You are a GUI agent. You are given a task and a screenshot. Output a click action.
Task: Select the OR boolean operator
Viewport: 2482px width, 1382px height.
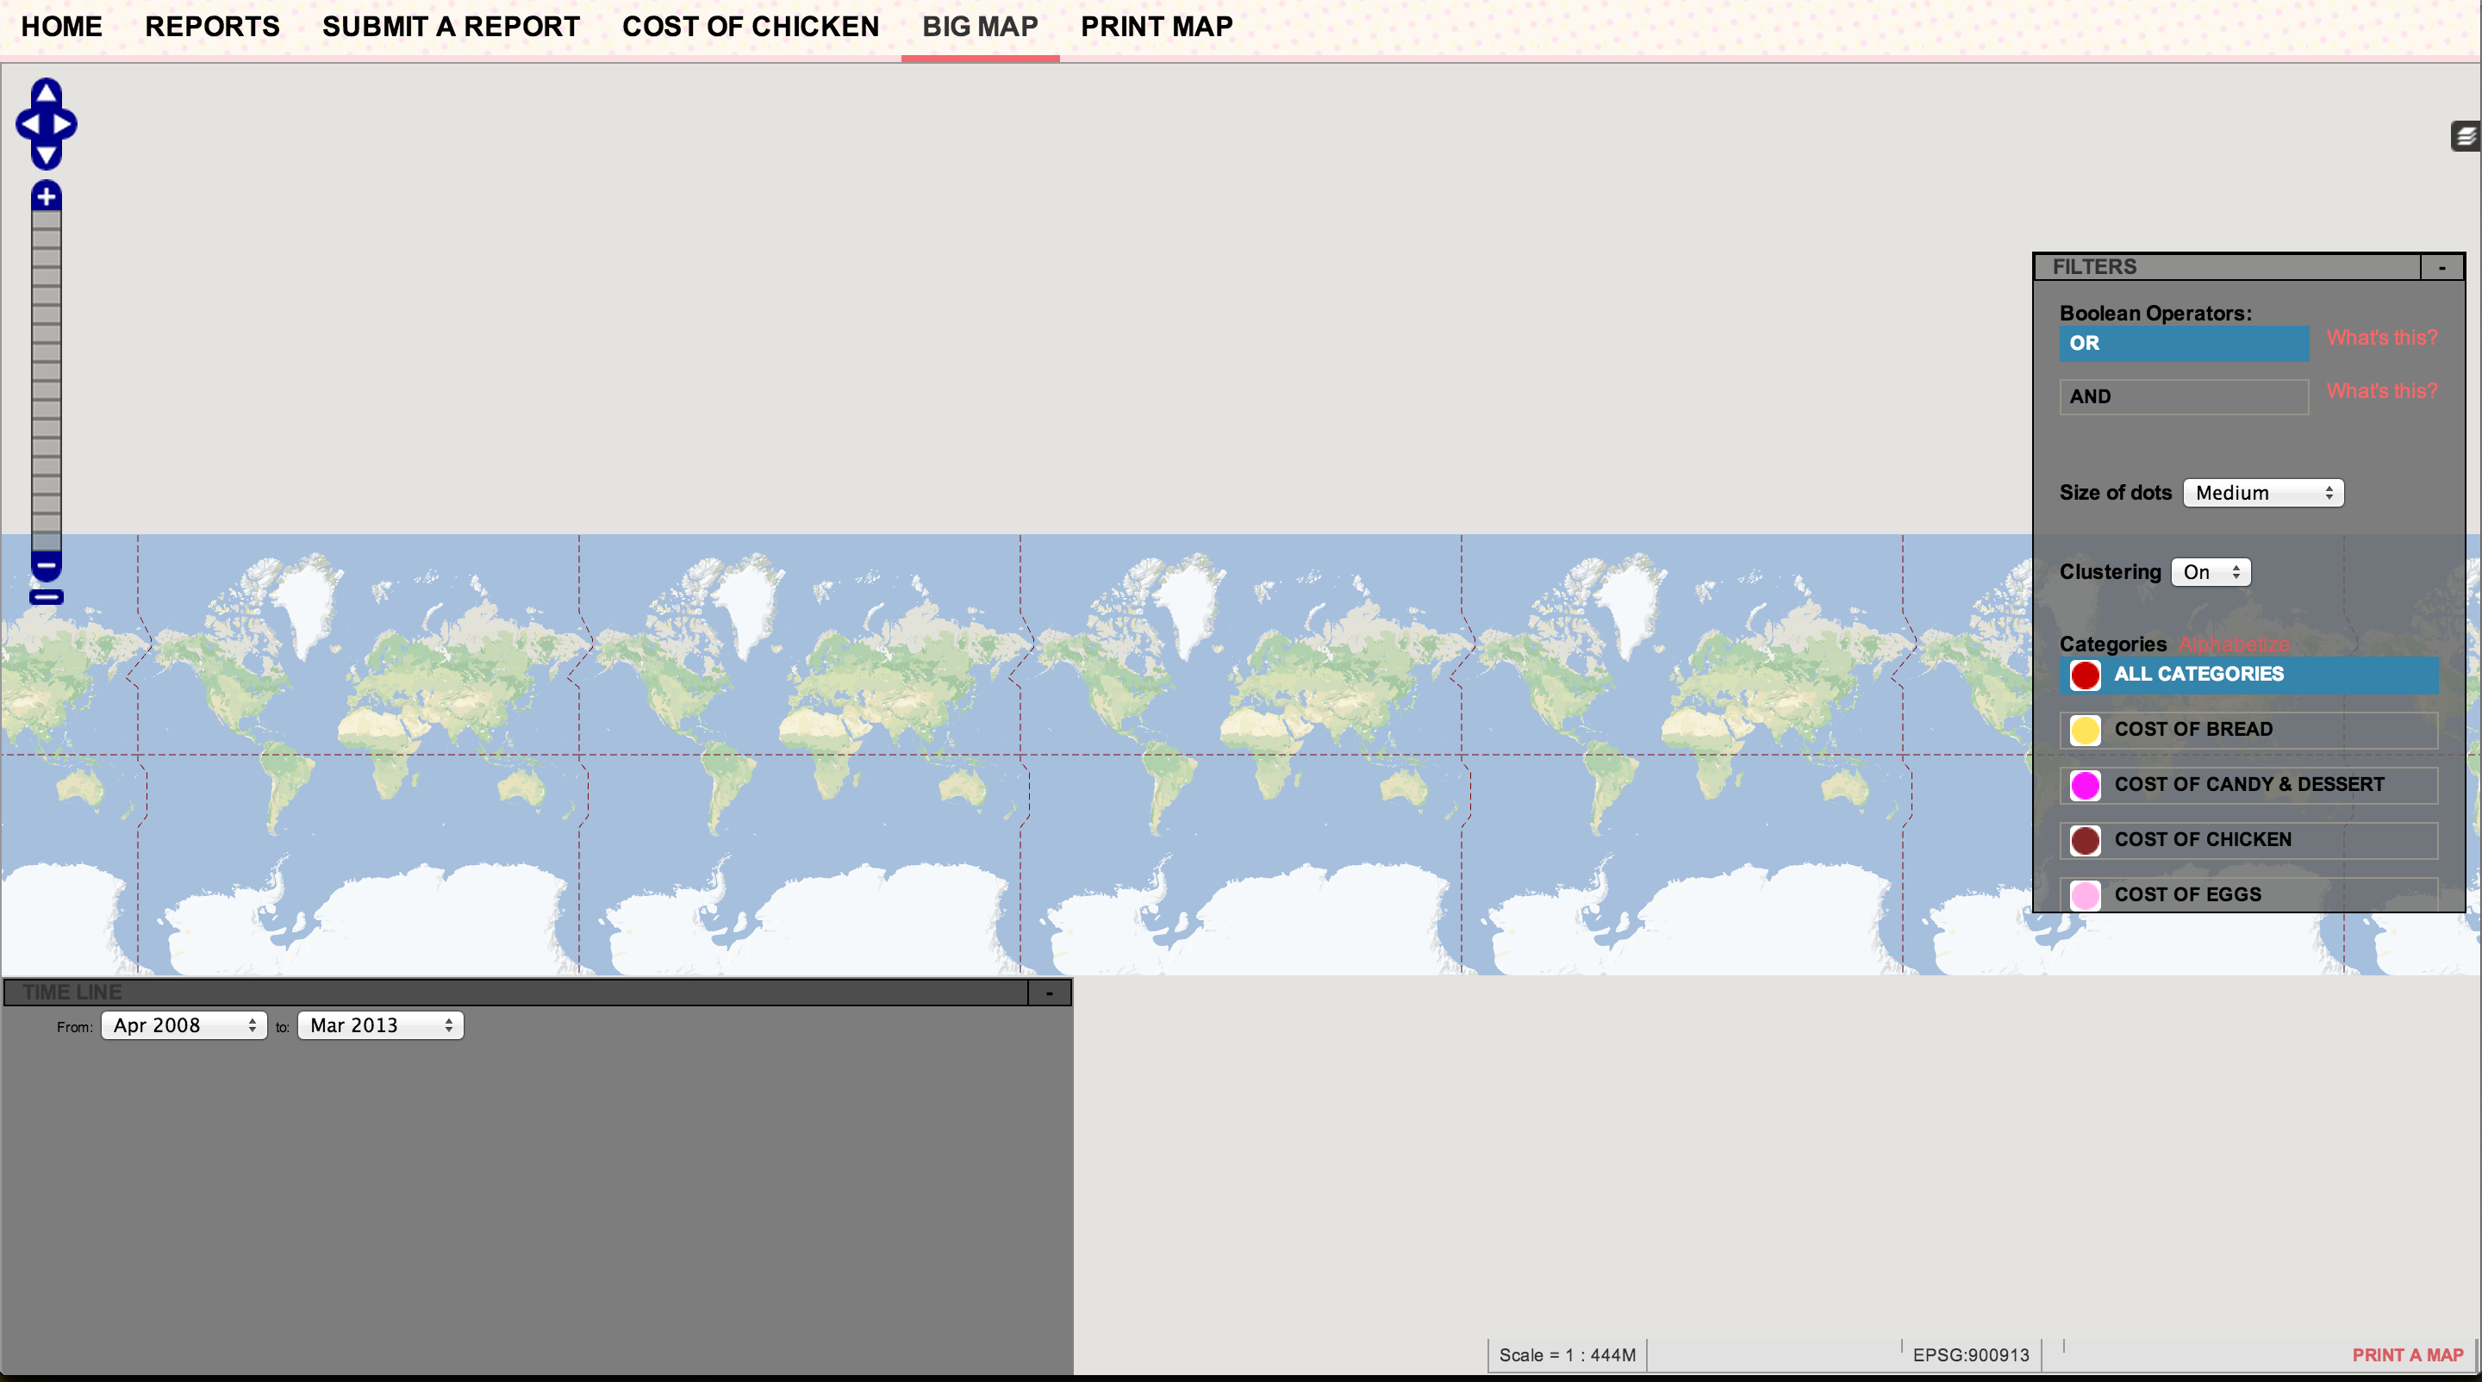click(x=2183, y=343)
